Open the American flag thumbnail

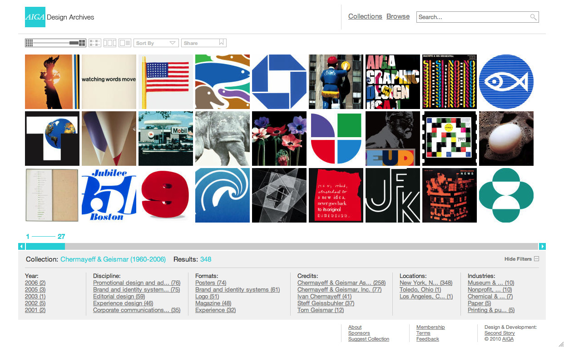[166, 82]
